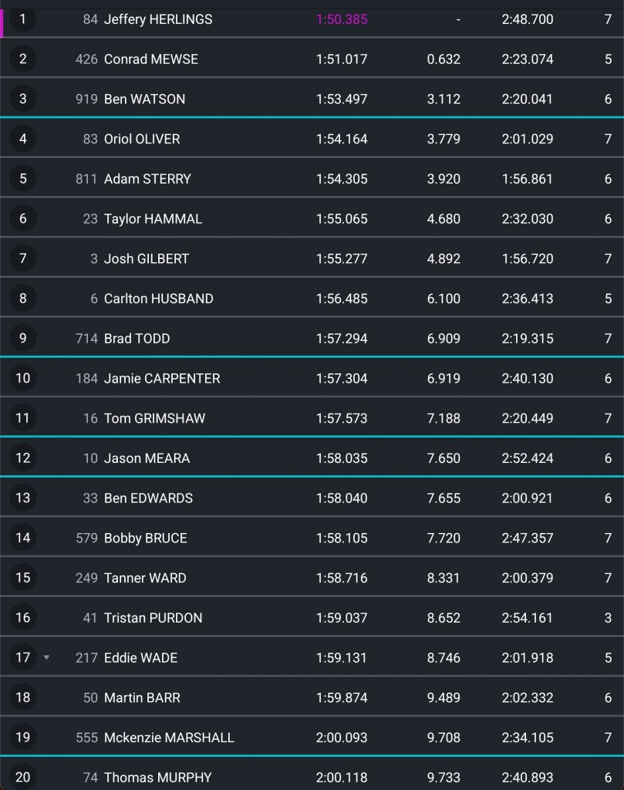Viewport: 624px width, 790px height.
Task: Click the position 1 circle badge
Action: tap(23, 19)
